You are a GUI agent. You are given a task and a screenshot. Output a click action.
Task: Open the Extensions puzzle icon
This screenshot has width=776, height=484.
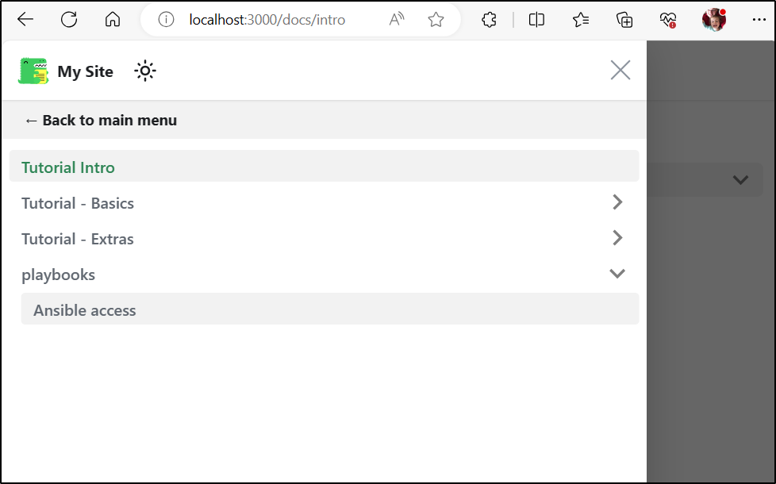(x=489, y=20)
